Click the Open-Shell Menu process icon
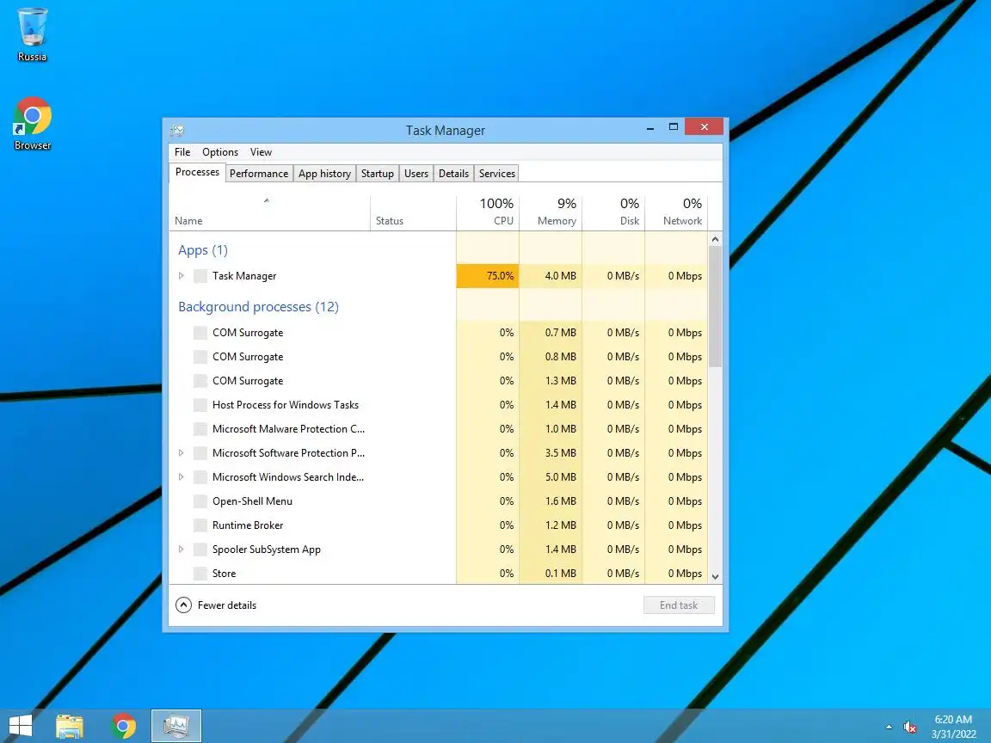The image size is (991, 743). [x=200, y=501]
